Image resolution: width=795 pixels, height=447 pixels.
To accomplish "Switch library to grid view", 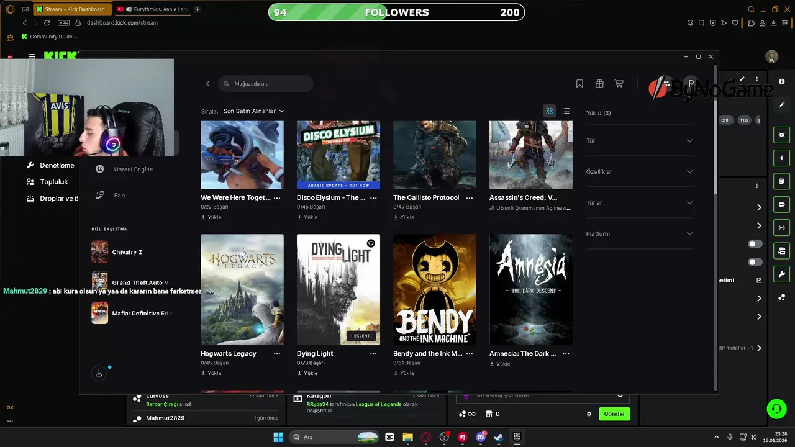I will 550,111.
